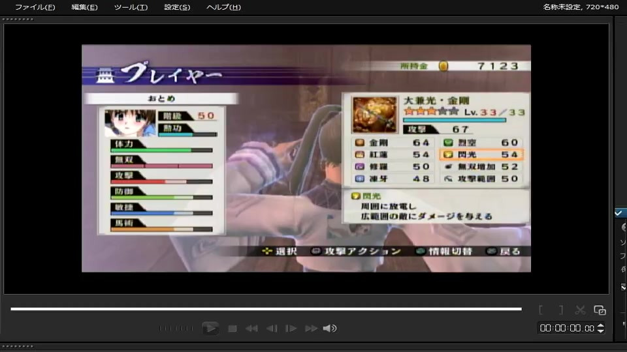Viewport: 627px width, 352px height.
Task: Click the project info text 名称未設定, 720*480
Action: tap(581, 7)
